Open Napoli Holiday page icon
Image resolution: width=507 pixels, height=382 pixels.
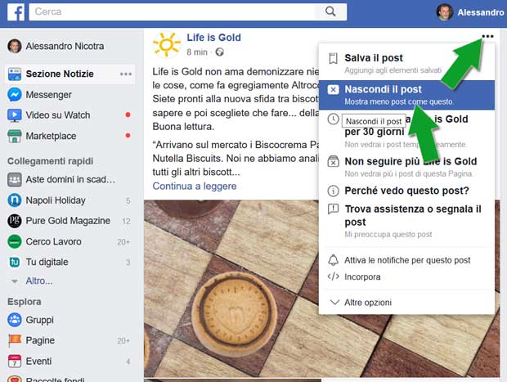pyautogui.click(x=15, y=200)
